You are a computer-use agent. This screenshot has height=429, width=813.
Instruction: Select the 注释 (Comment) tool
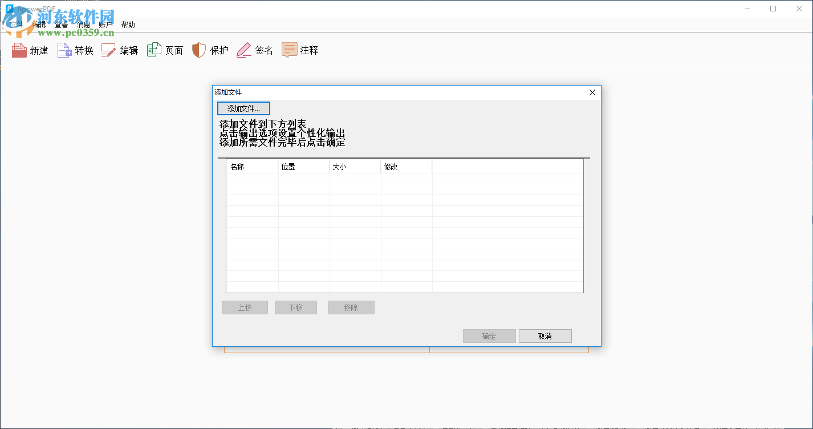[x=300, y=50]
